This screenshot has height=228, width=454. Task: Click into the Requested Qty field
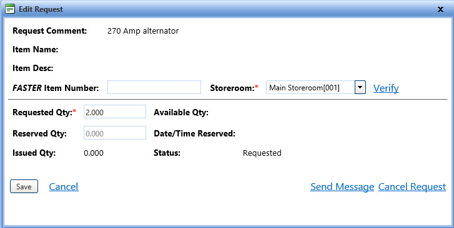tap(115, 112)
